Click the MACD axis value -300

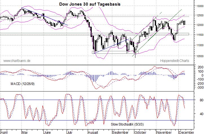pyautogui.click(x=200, y=88)
